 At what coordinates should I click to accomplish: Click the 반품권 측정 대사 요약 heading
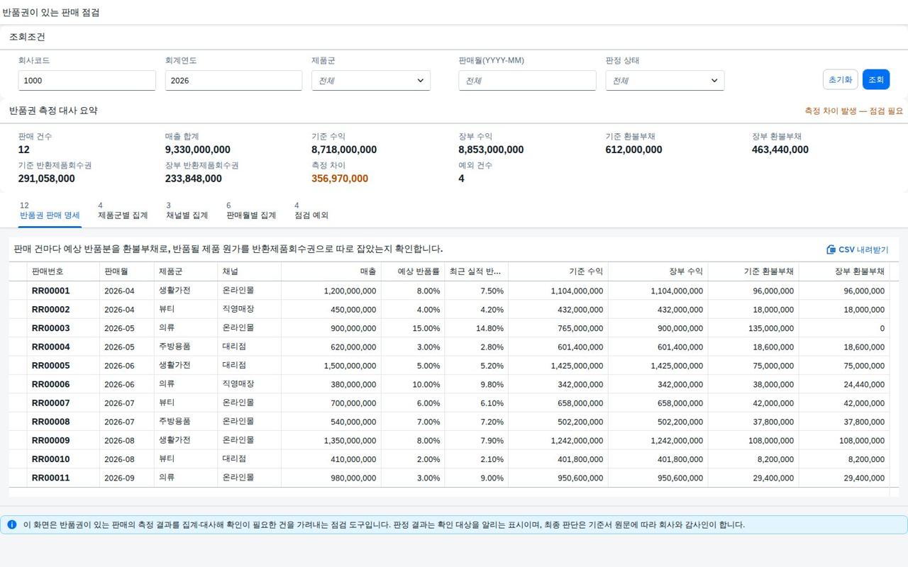coord(53,111)
